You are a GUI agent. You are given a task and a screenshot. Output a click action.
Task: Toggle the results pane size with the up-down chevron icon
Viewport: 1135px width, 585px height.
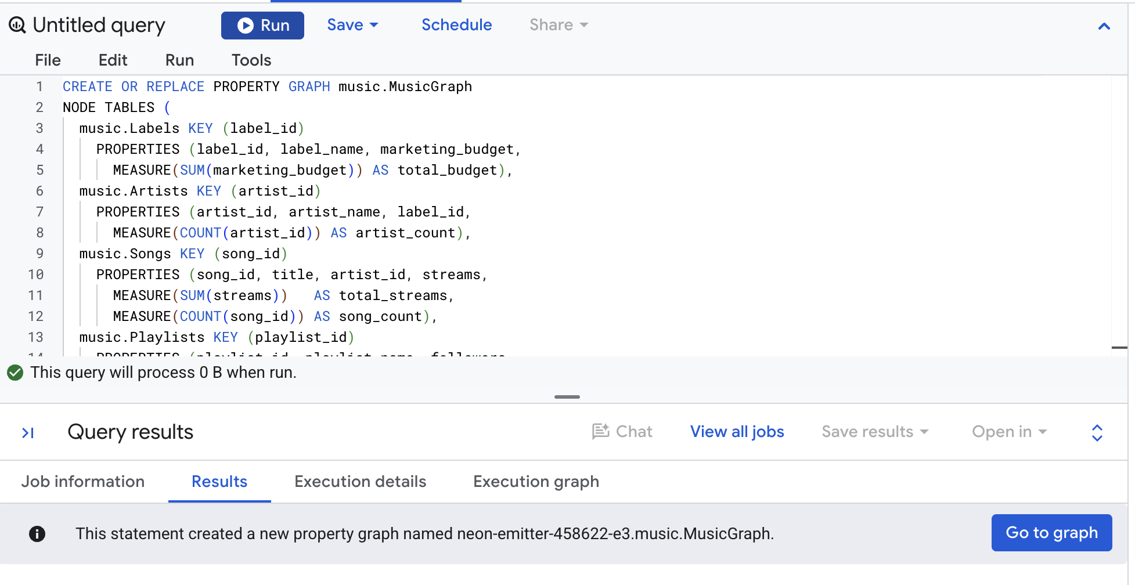[1097, 433]
